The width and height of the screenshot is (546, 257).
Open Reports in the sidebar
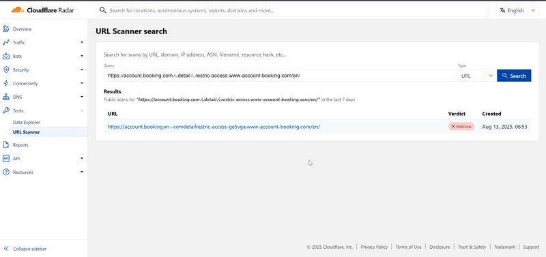(20, 145)
